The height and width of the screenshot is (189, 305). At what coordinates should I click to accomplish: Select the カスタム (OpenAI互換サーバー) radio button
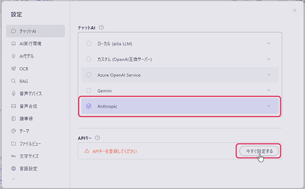click(x=89, y=59)
